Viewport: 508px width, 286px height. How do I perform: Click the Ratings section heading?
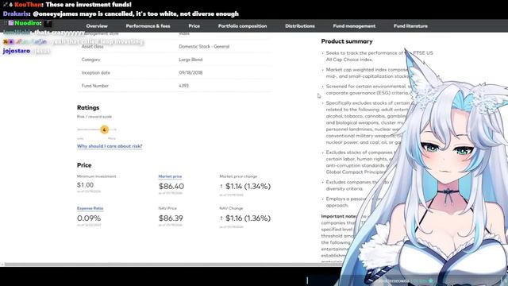coord(88,108)
